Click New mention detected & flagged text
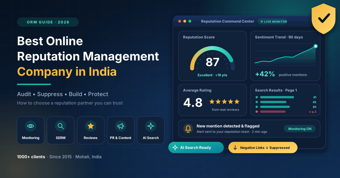 pos(228,126)
